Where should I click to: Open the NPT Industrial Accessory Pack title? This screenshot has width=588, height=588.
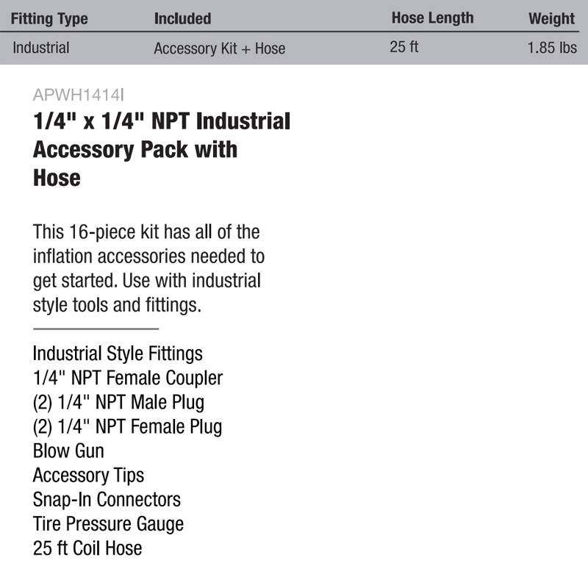point(162,149)
